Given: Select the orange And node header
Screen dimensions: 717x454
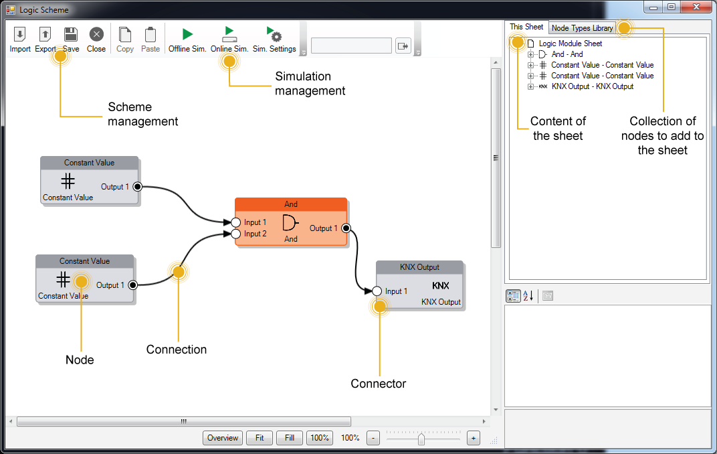Looking at the screenshot, I should 291,204.
